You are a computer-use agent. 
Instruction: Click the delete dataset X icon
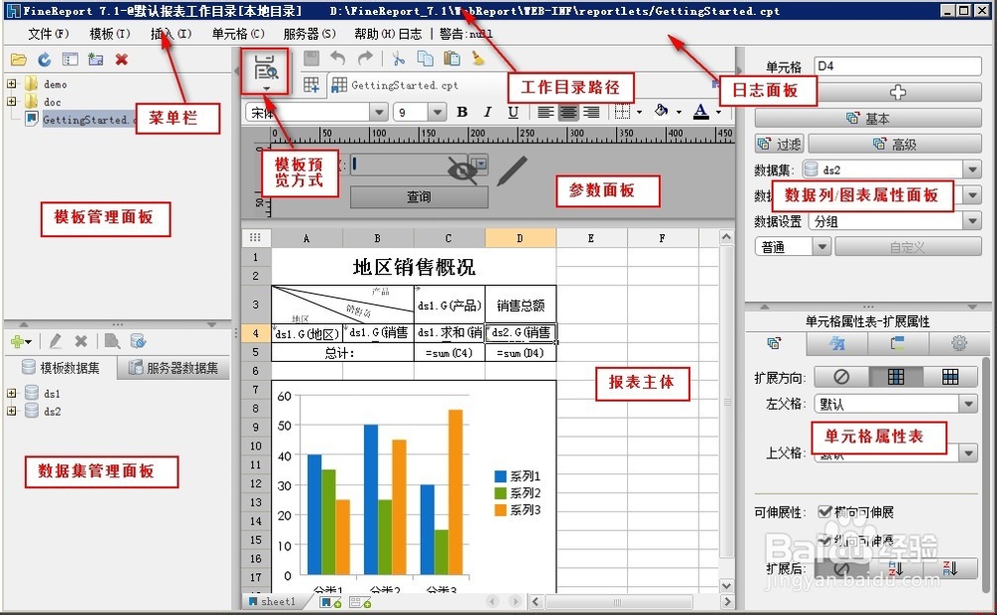coord(80,342)
